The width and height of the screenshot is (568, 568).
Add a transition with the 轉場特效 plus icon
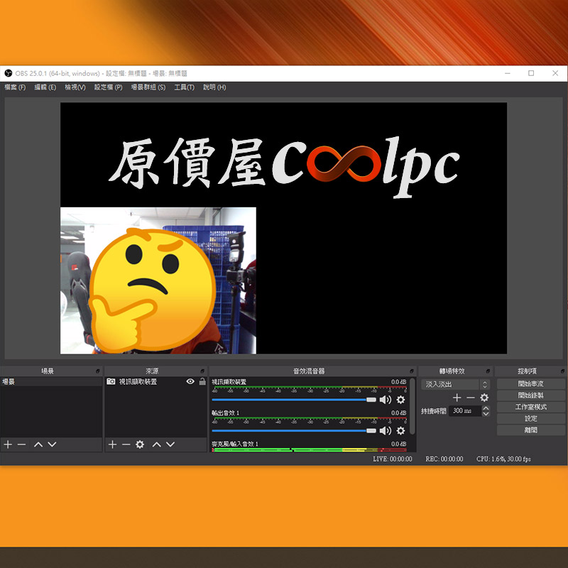pos(457,398)
